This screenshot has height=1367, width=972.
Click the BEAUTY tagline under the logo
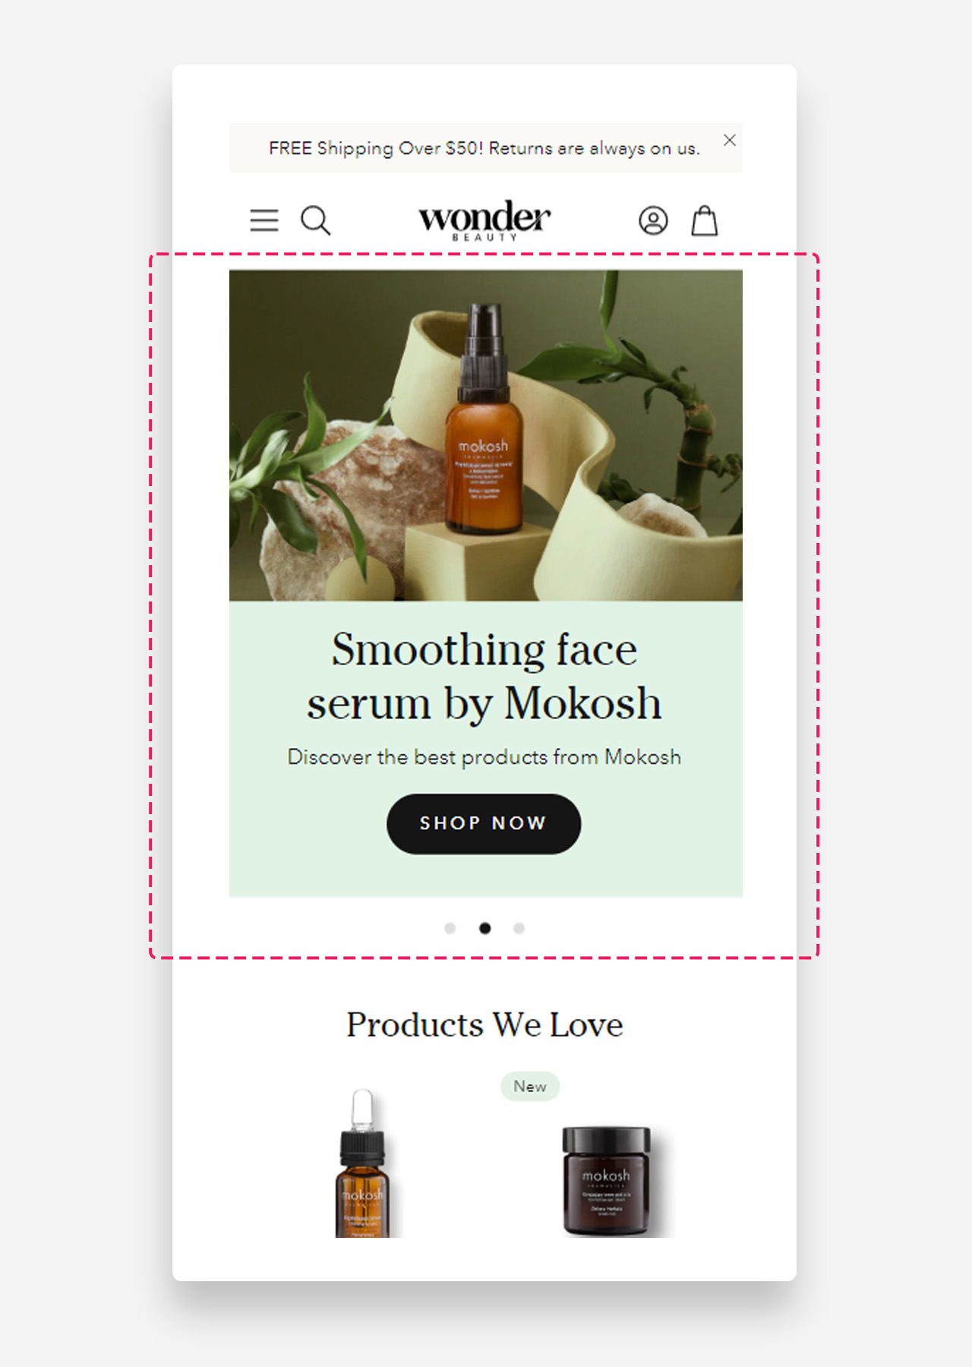(484, 238)
